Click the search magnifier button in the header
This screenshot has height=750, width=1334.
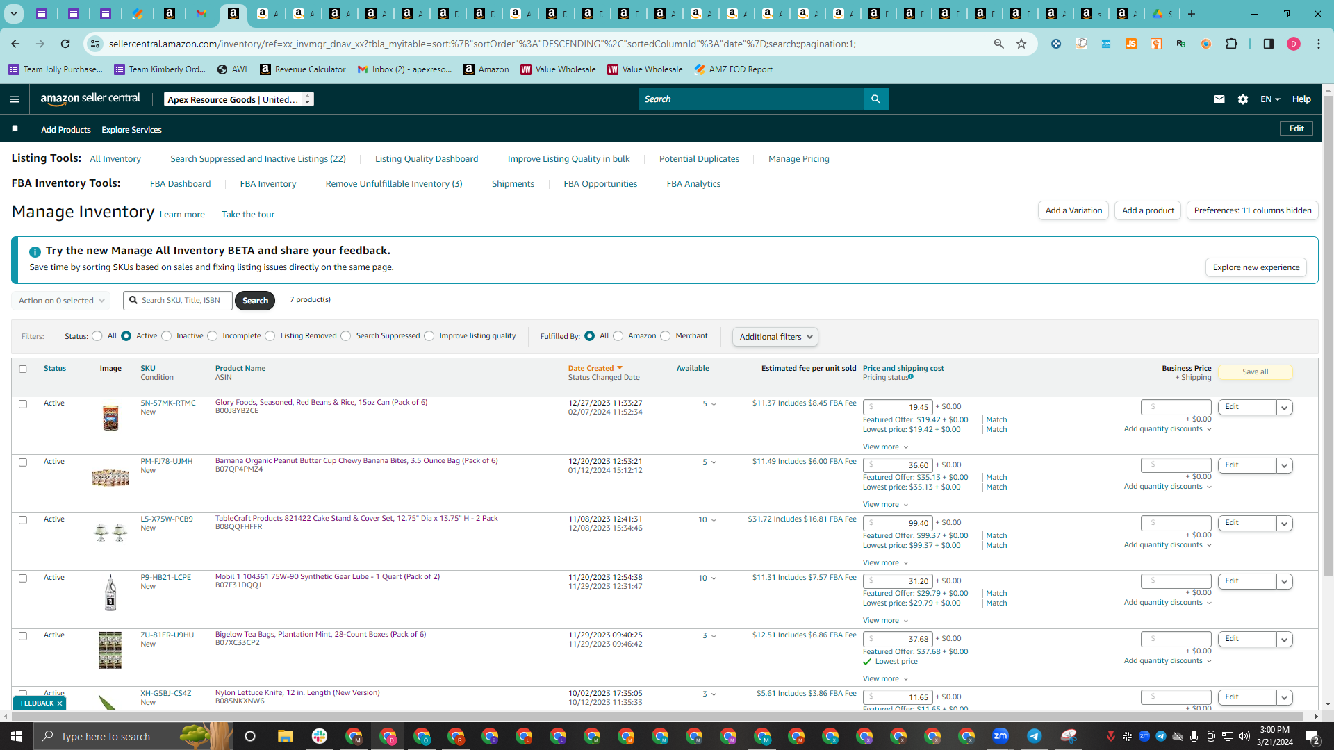pyautogui.click(x=875, y=99)
